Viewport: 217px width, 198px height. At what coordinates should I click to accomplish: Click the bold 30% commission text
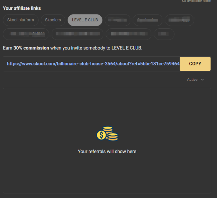pos(31,48)
